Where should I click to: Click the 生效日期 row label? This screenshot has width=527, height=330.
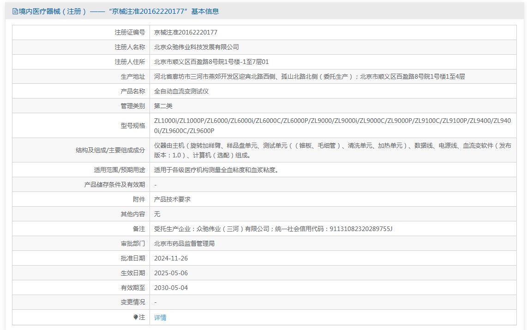[x=133, y=273]
